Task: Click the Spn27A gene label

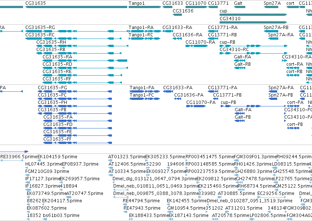Action: [x=272, y=3]
